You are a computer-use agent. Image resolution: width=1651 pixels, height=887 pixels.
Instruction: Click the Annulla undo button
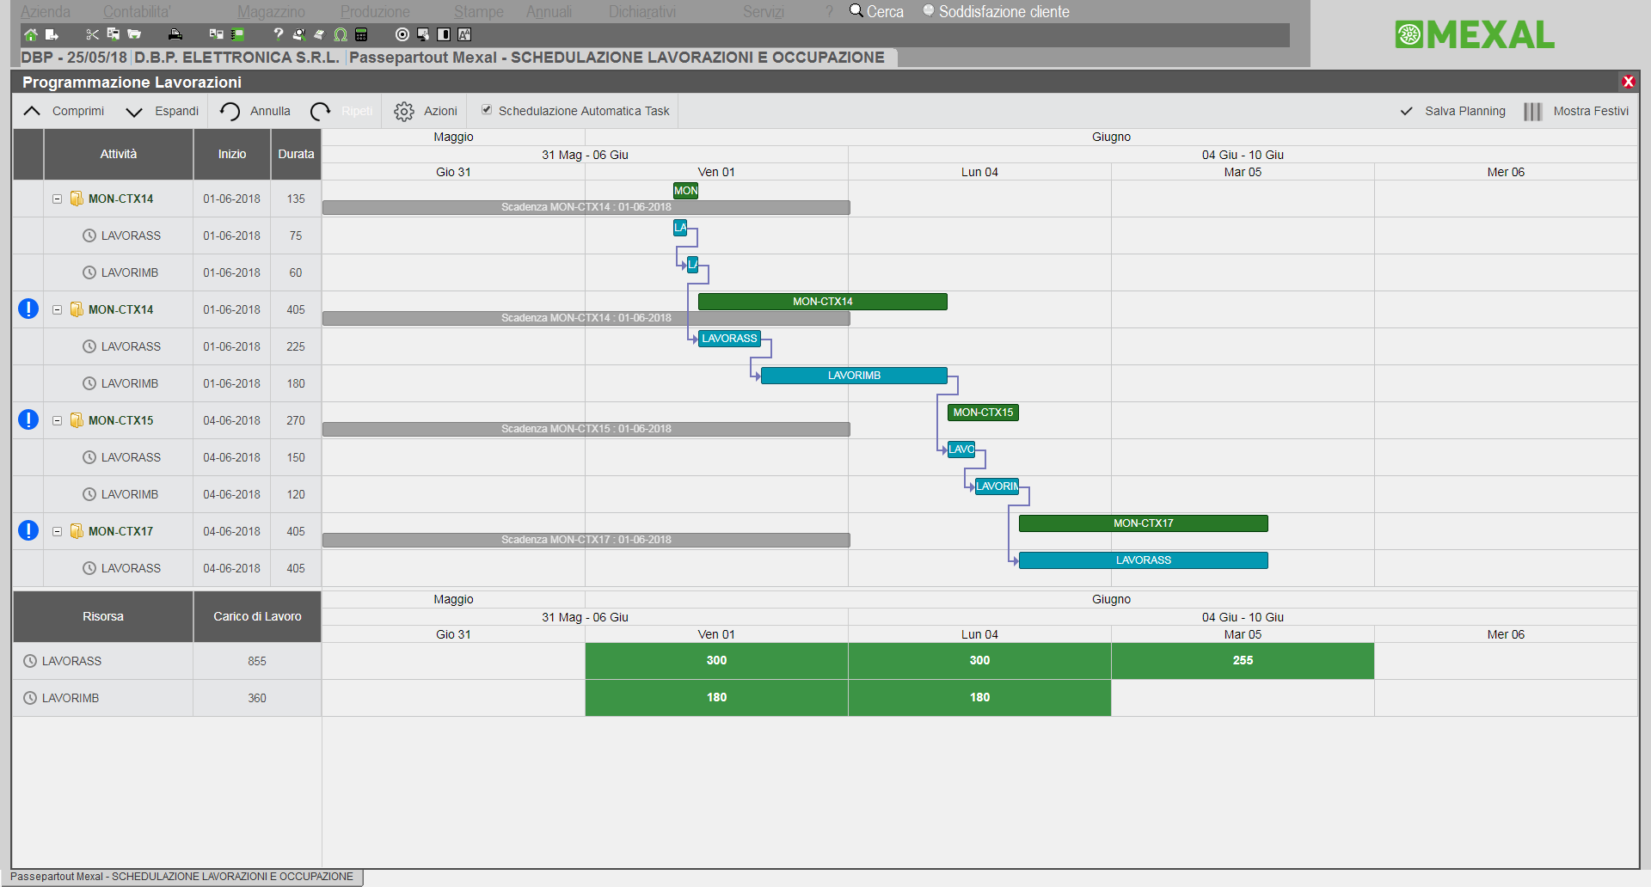[255, 112]
